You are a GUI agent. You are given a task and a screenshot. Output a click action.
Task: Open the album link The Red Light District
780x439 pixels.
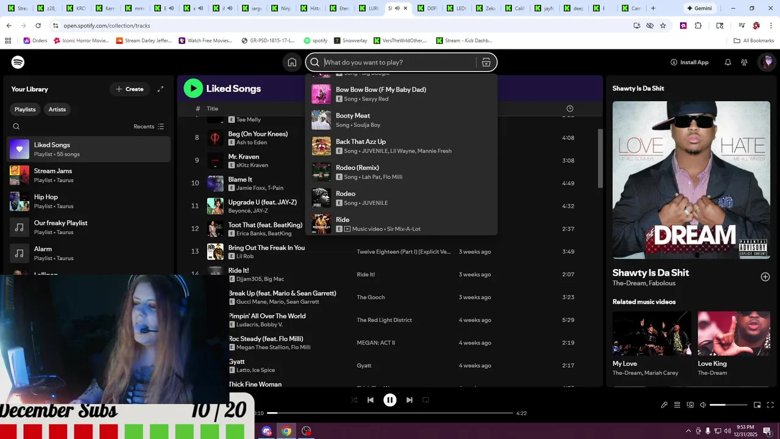point(385,320)
